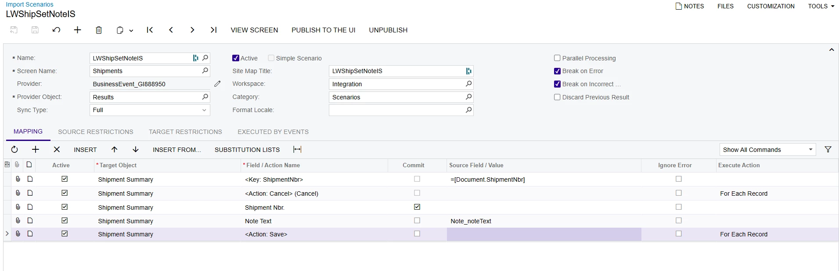Open the Tools menu
The width and height of the screenshot is (839, 271).
click(x=821, y=6)
